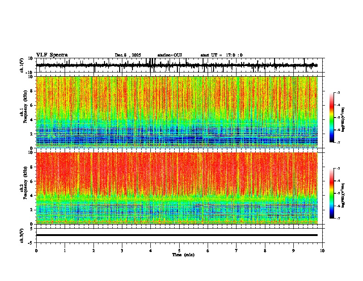Click the "VLF Spectra" plot title
This screenshot has width=363, height=281.
point(52,55)
